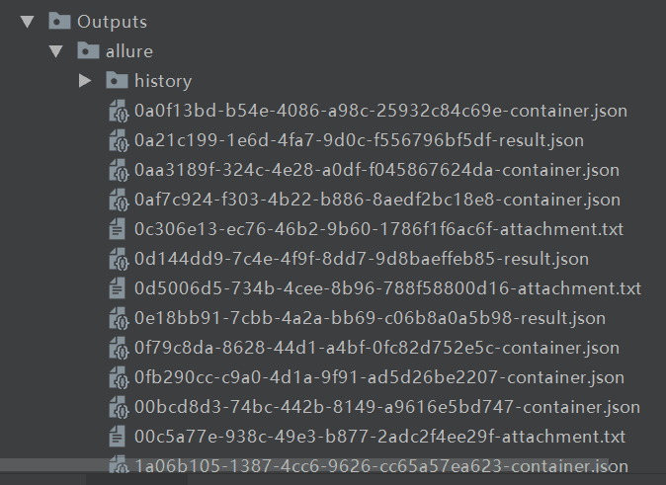Select 00bcd8d3-74bc container.json file
Screen dimensions: 666x485
(x=386, y=407)
